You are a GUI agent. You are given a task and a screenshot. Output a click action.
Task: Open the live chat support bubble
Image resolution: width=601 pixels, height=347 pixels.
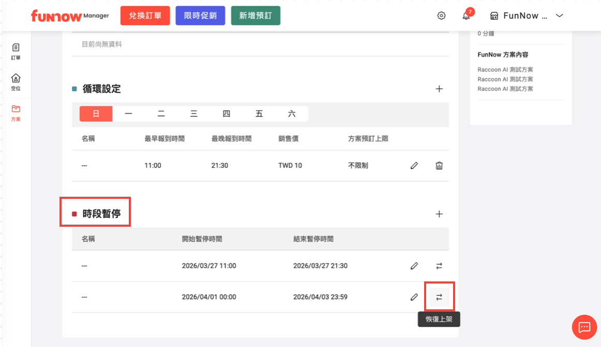pos(584,327)
